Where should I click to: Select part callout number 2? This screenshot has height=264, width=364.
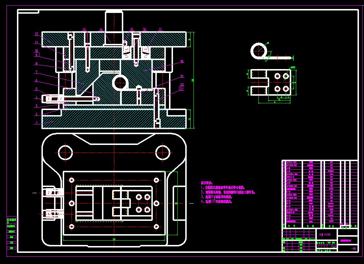[37, 114]
